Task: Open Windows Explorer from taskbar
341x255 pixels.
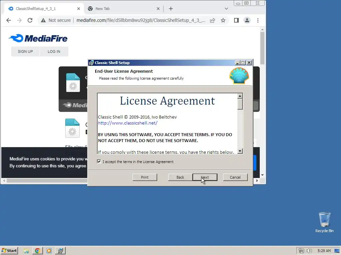Action: coord(26,251)
